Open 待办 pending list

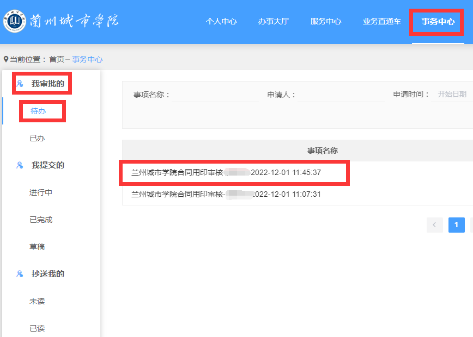tap(38, 111)
